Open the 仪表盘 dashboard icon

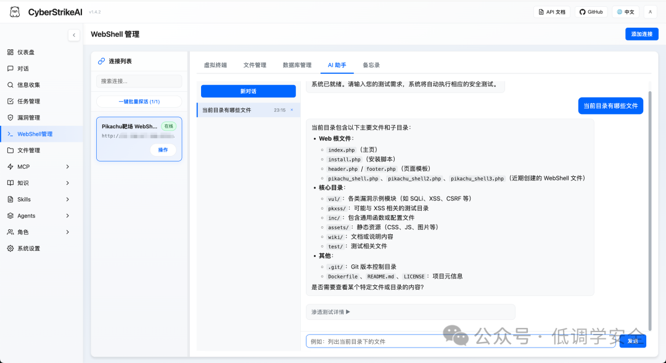click(10, 52)
